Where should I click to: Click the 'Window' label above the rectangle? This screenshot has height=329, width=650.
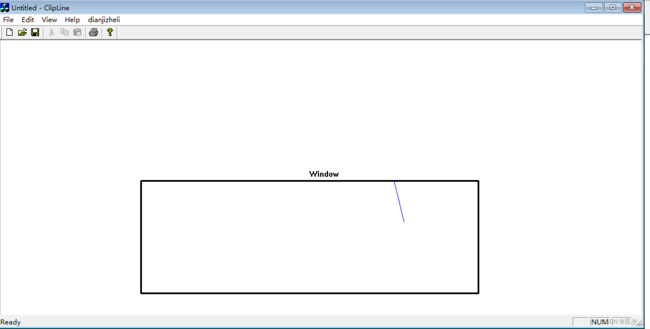324,174
